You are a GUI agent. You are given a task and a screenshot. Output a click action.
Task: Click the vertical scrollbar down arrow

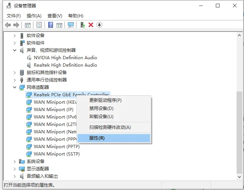(x=240, y=177)
